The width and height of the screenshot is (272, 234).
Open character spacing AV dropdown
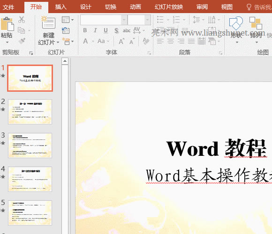point(139,30)
